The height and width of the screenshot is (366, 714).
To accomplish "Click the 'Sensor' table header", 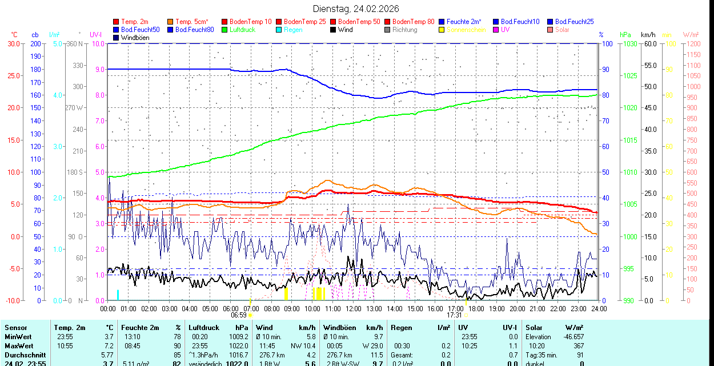I will [15, 328].
